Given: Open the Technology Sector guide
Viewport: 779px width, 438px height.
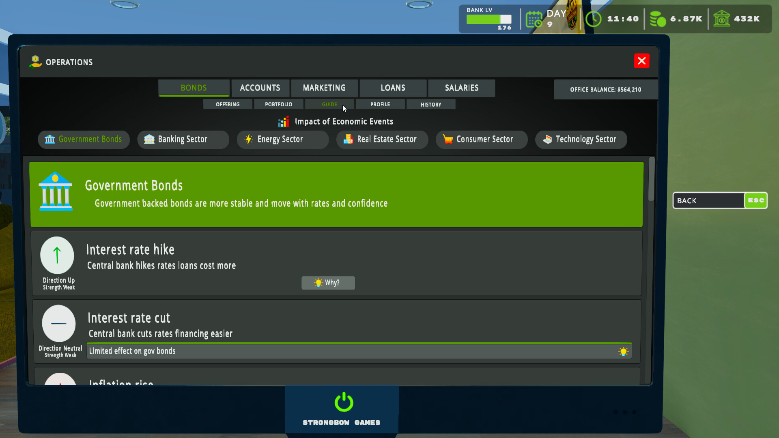Looking at the screenshot, I should click(581, 139).
